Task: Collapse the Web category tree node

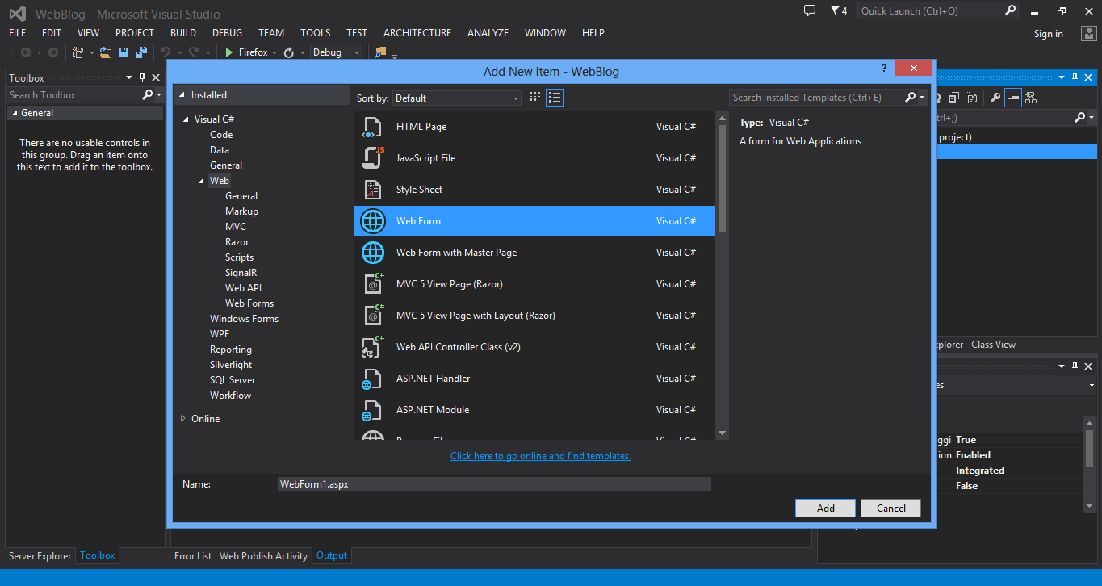Action: point(202,182)
